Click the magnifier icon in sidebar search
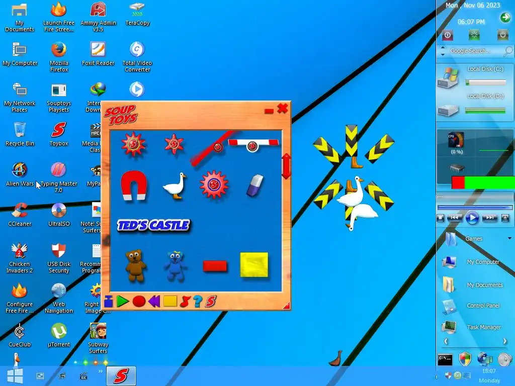 pos(508,51)
